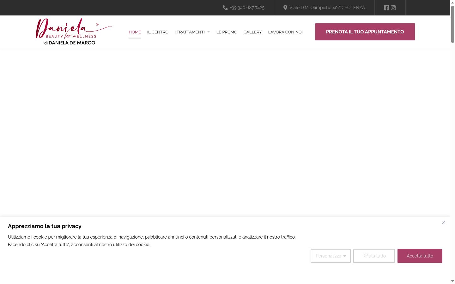
Task: Reject all cookies with Rifiuta tutto
Action: pyautogui.click(x=374, y=256)
